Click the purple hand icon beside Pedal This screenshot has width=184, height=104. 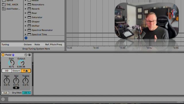pos(13,55)
